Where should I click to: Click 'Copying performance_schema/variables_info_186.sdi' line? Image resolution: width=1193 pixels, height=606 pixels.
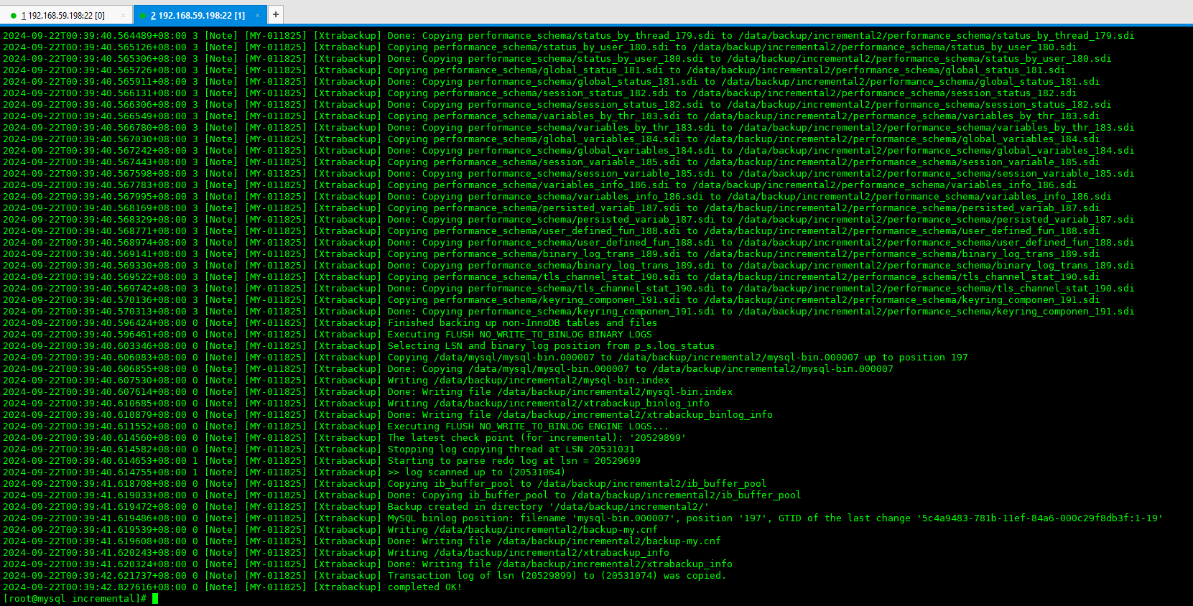pos(540,185)
